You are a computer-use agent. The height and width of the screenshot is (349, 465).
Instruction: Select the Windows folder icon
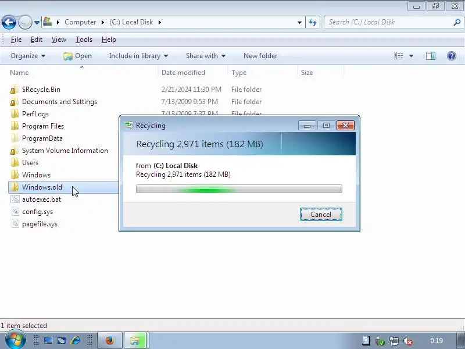[14, 175]
